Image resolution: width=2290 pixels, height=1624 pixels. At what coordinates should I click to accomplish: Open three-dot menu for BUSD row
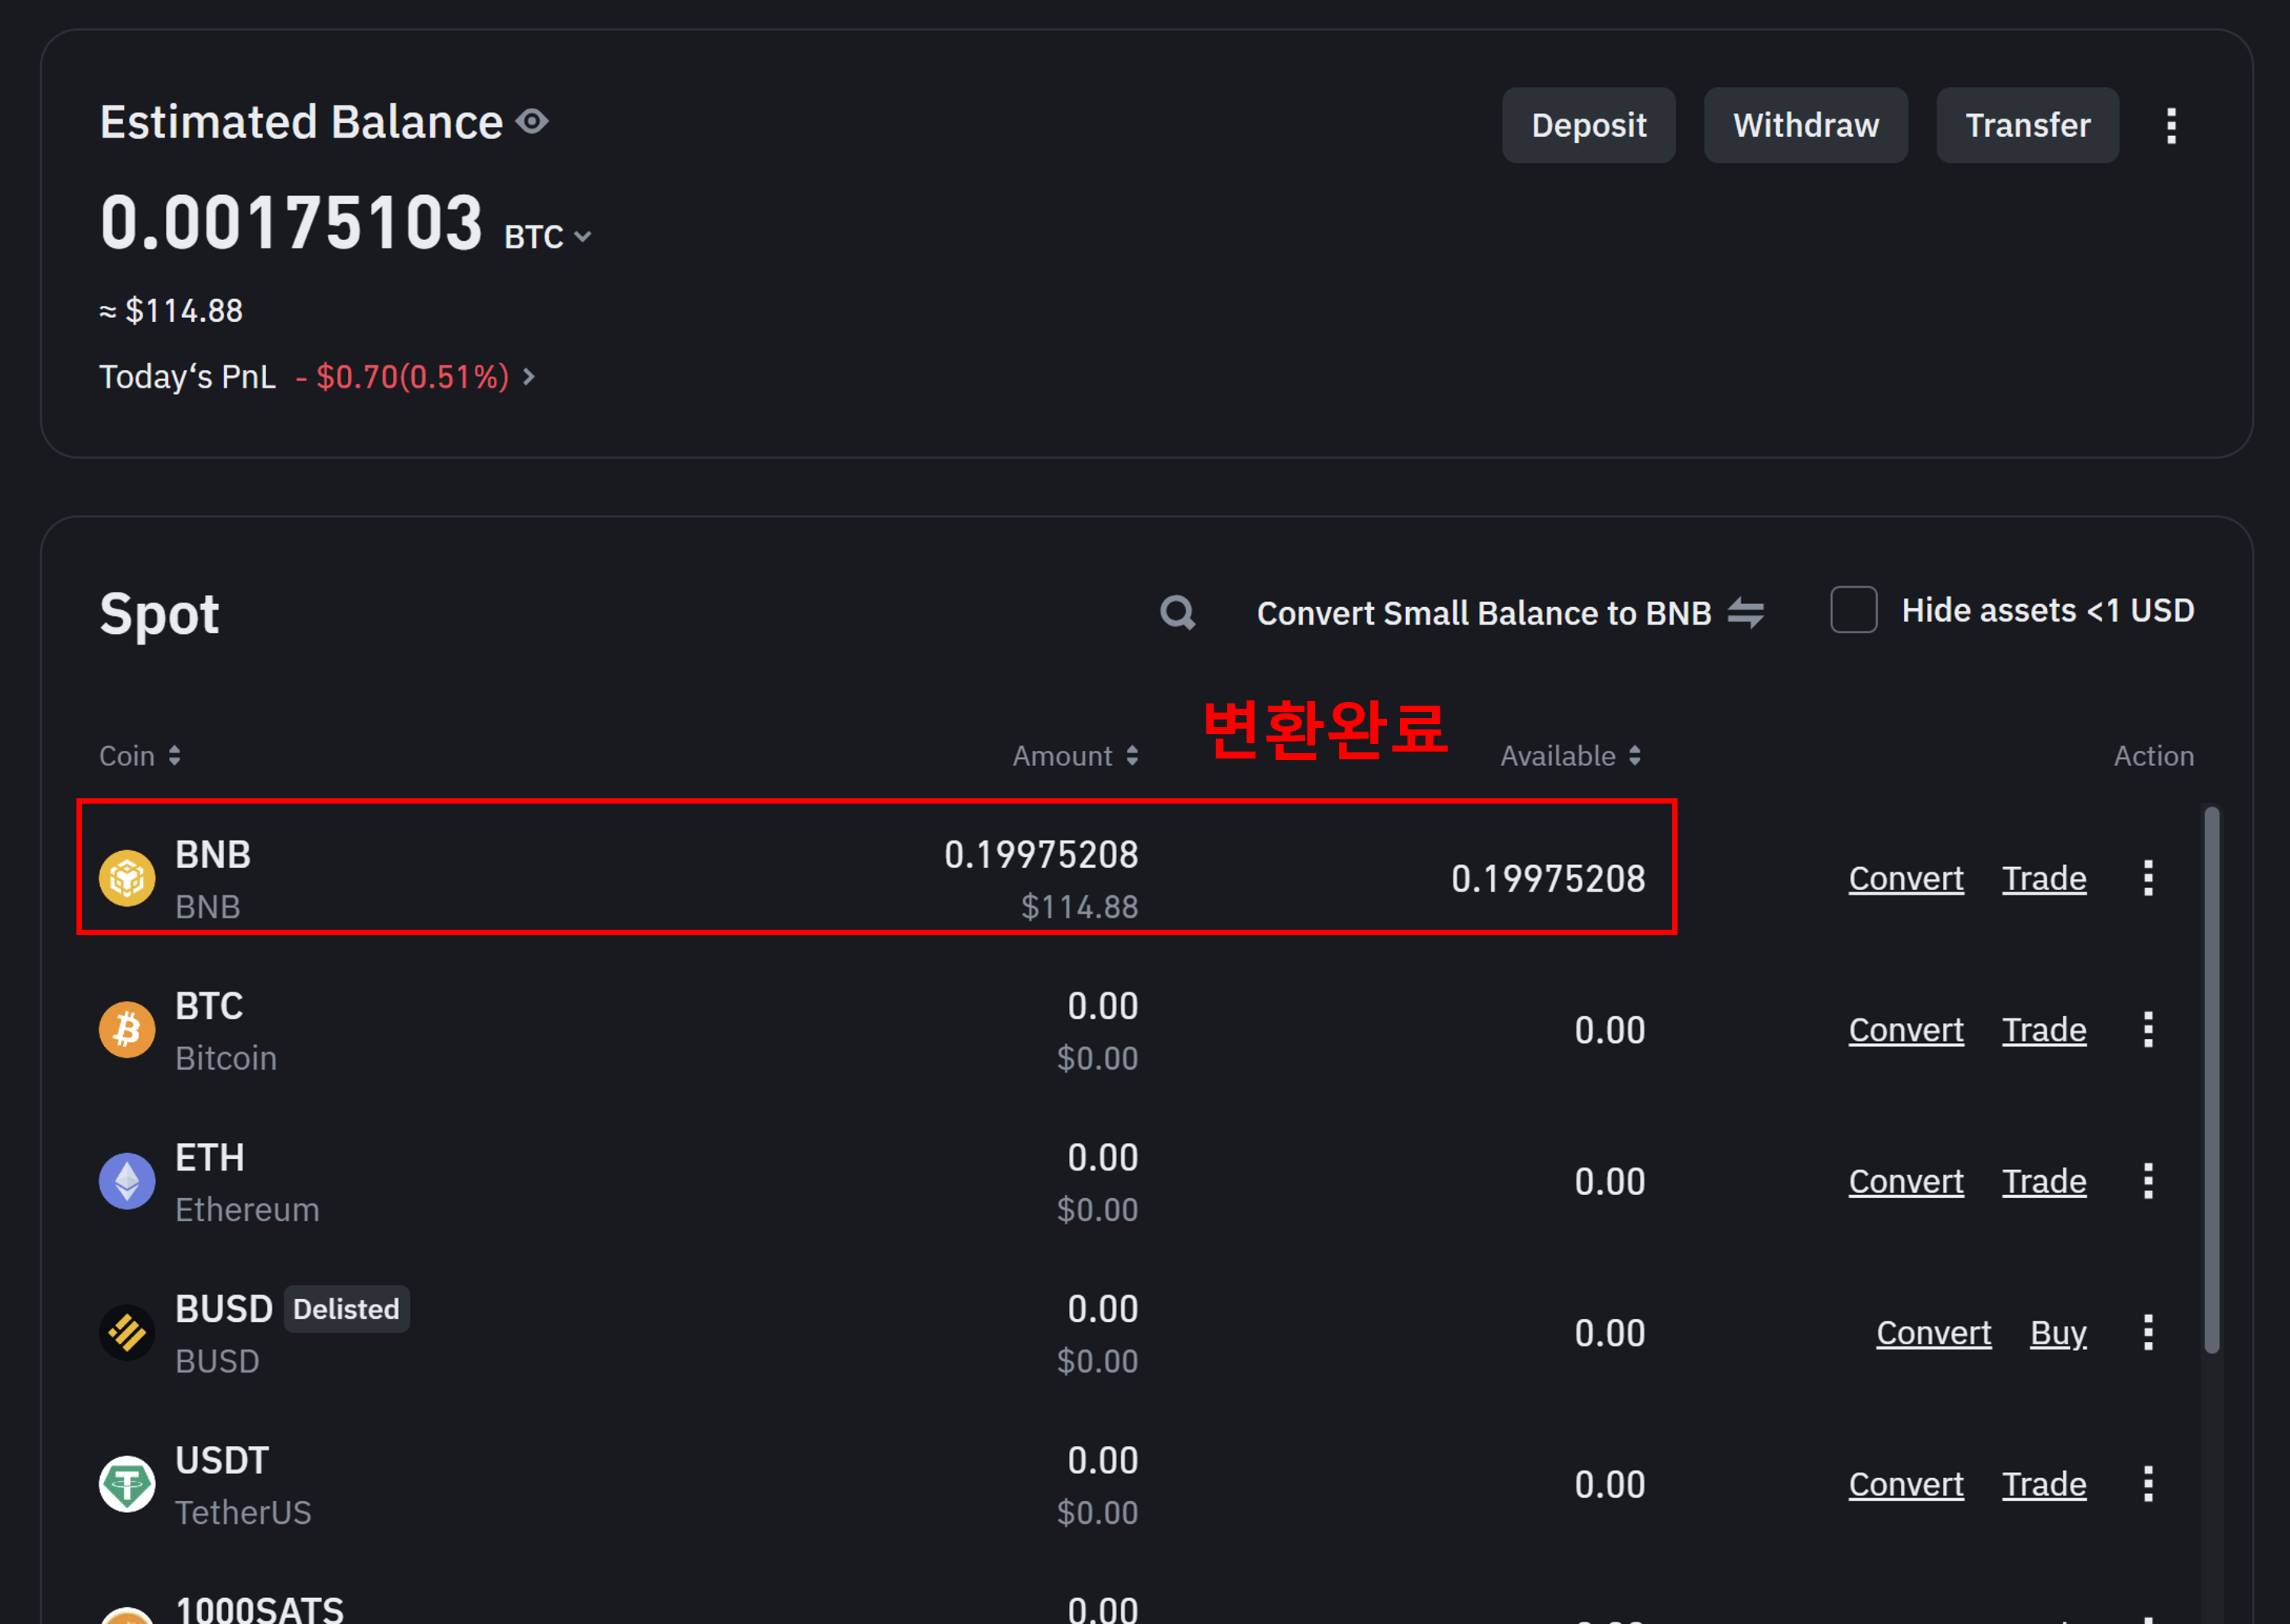[2147, 1332]
